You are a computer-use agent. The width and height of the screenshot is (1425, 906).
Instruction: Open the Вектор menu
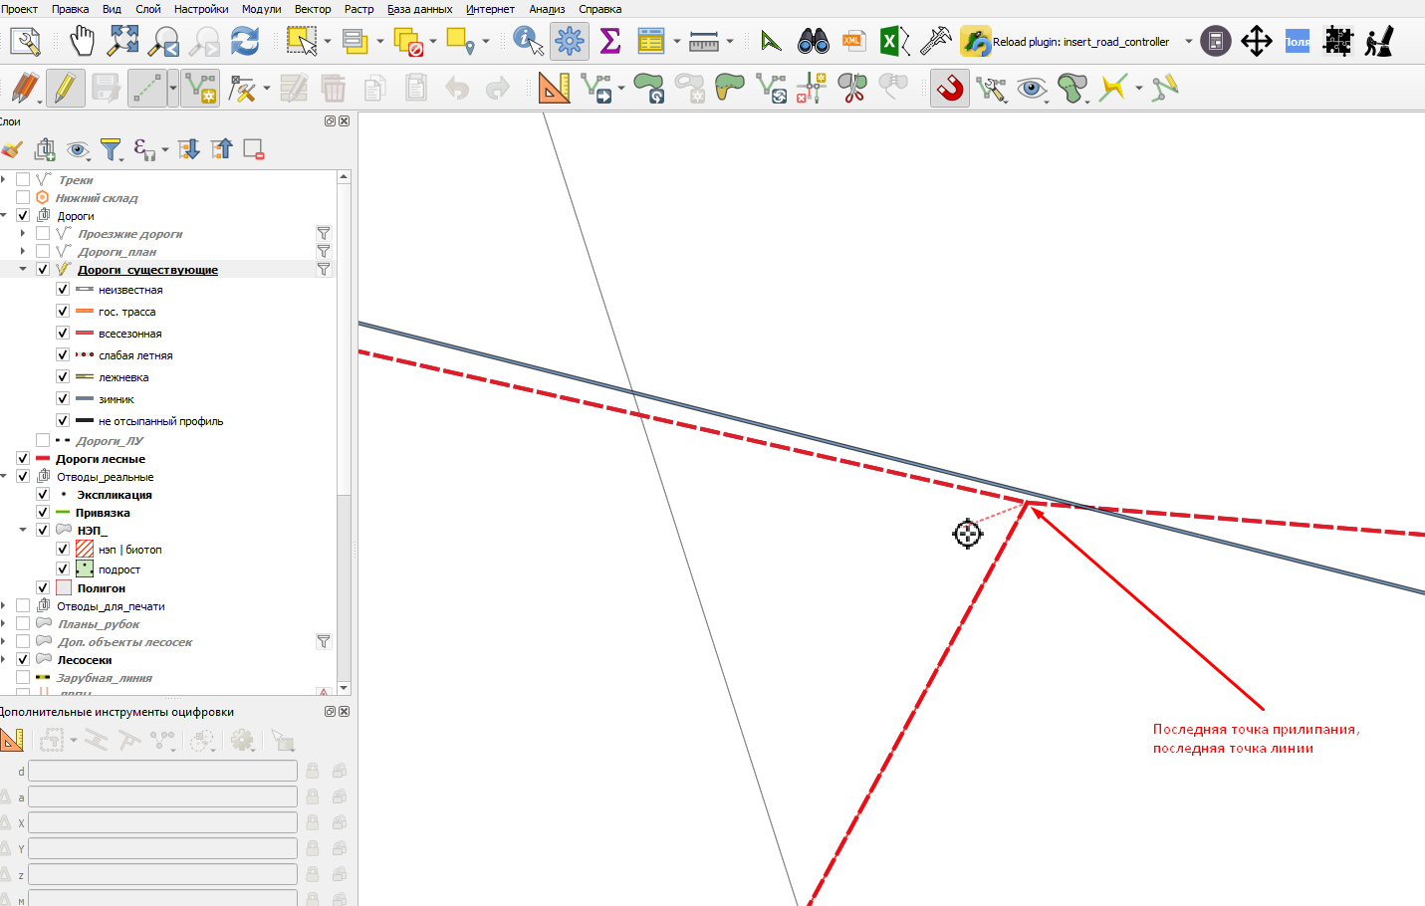313,9
